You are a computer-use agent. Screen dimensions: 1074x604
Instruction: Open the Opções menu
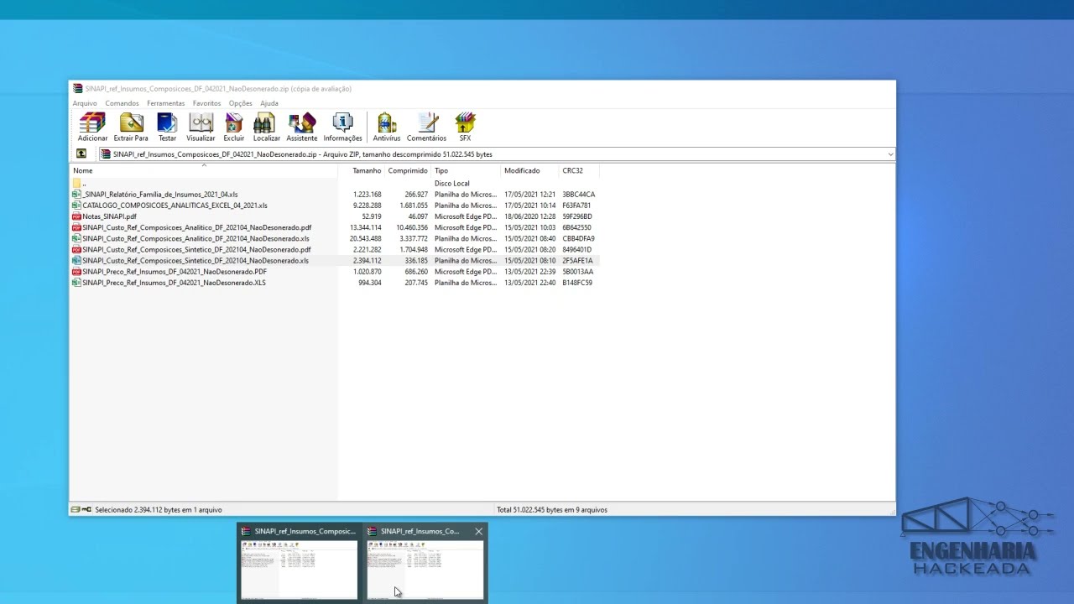[241, 103]
